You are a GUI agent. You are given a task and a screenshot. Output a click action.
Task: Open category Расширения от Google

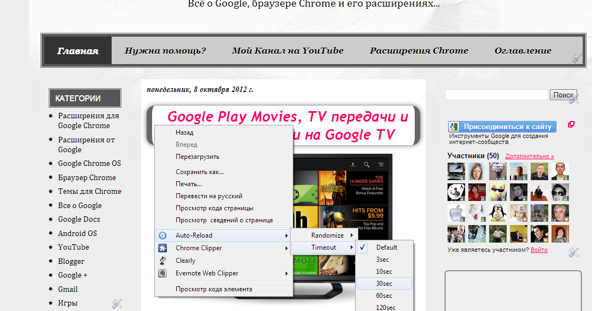[86, 145]
